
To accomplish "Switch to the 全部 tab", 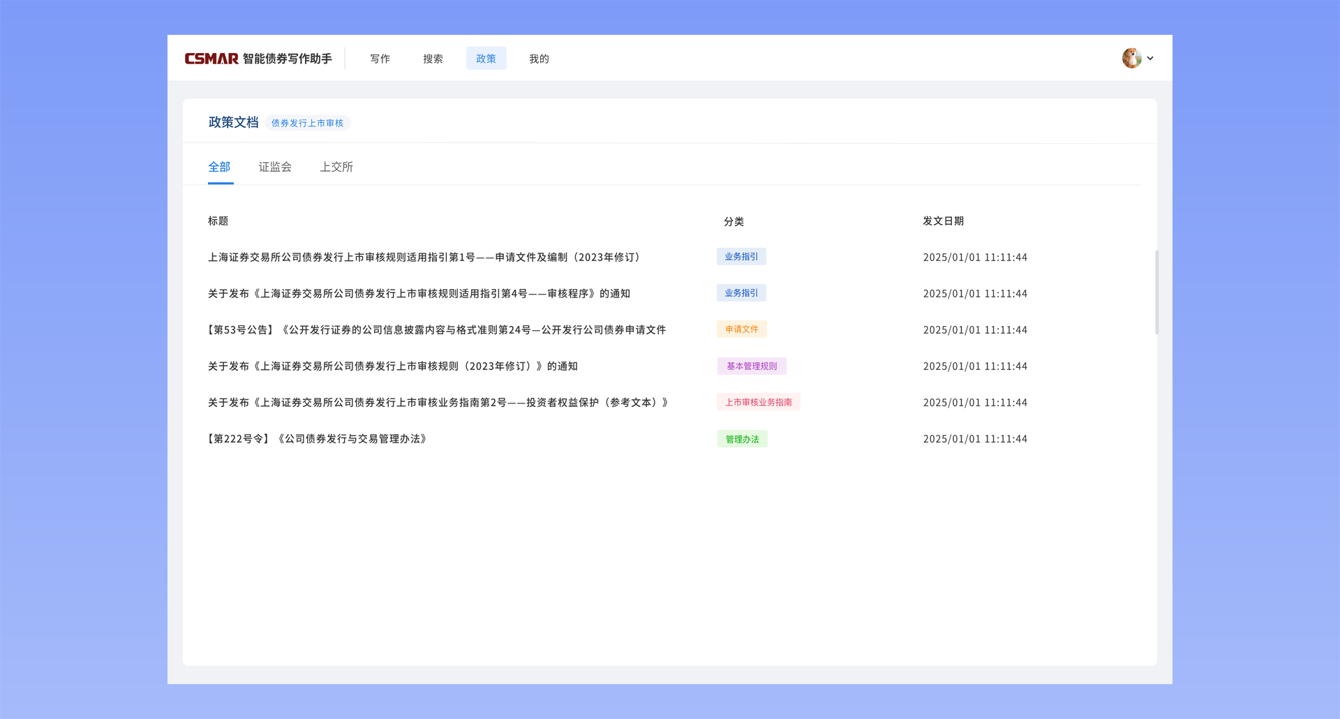I will [219, 167].
